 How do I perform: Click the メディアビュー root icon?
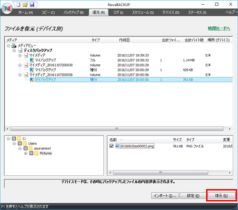[x=14, y=46]
